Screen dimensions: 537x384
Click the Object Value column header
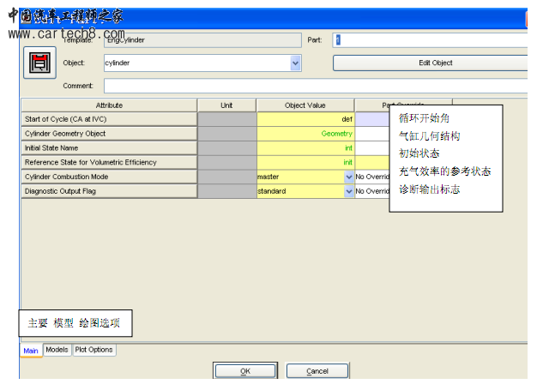click(305, 105)
